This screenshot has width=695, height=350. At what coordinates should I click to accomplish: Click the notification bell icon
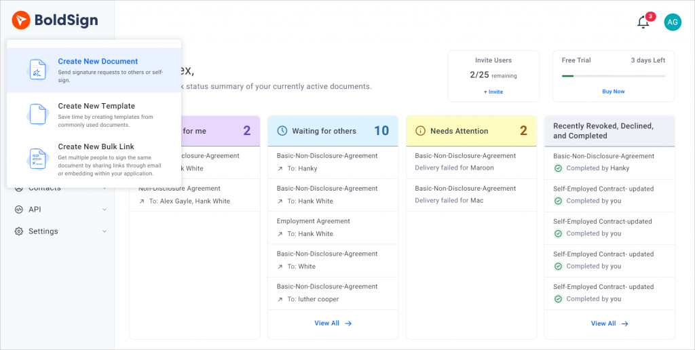point(643,22)
